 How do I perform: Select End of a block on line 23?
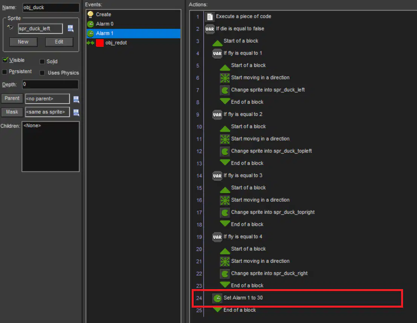point(241,285)
